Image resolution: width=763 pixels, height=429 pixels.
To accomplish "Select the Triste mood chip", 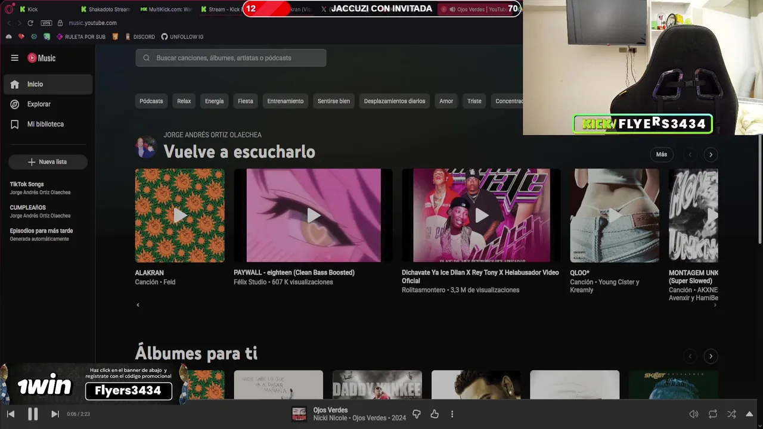I will [474, 101].
